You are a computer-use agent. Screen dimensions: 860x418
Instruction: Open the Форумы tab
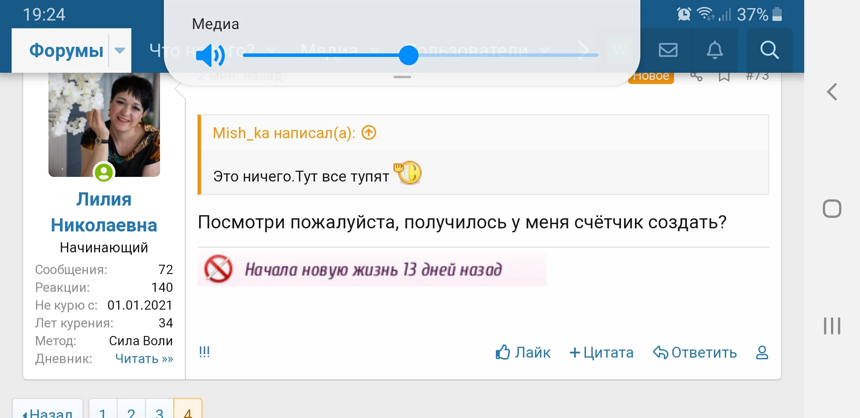66,50
